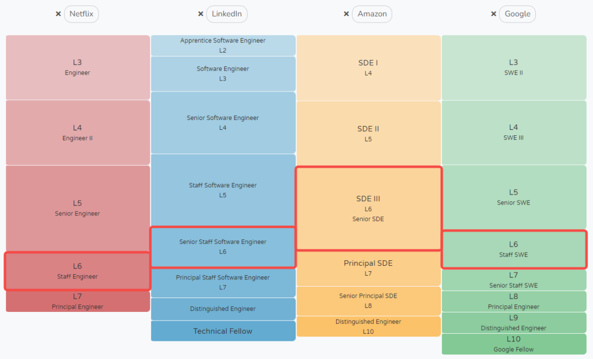The height and width of the screenshot is (359, 593).
Task: Select Netflix L6 Staff Engineer block
Action: pyautogui.click(x=78, y=271)
